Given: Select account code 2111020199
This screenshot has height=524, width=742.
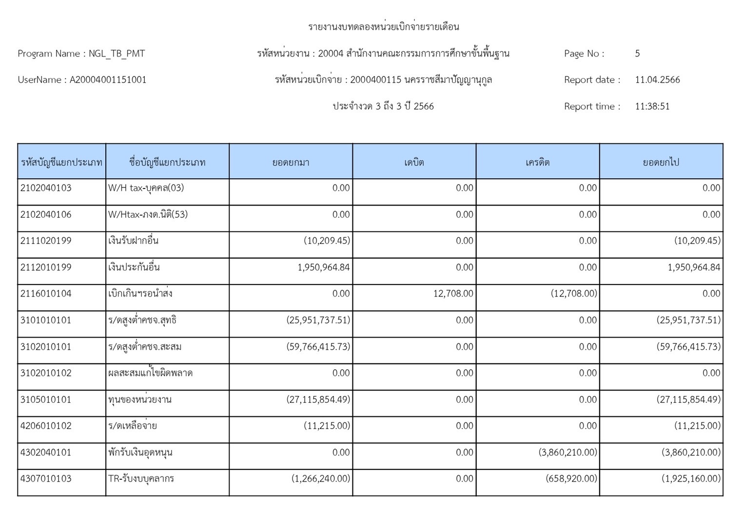Looking at the screenshot, I should click(x=46, y=241).
